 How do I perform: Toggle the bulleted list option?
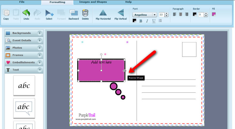pos(160,21)
